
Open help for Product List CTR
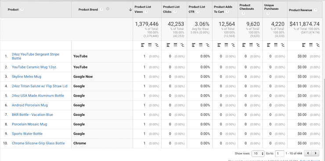click(198, 12)
